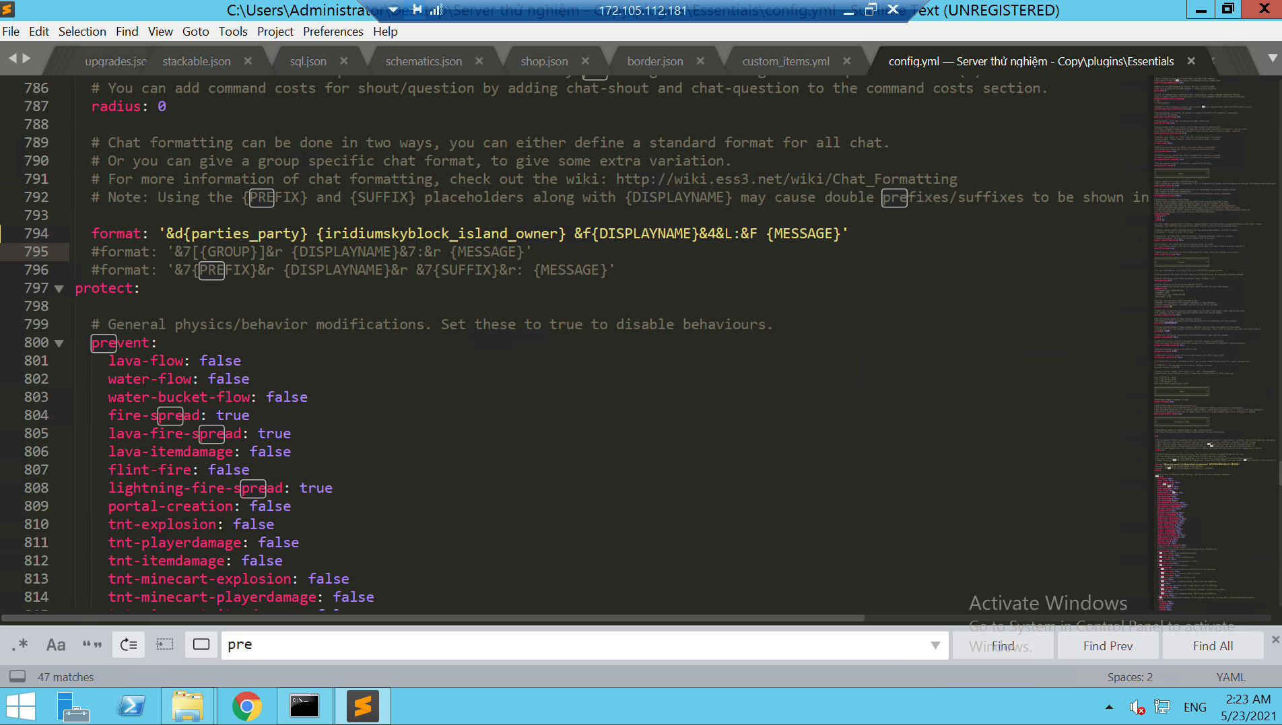Click the horizontal scrollbar of the editor
This screenshot has width=1282, height=725.
(433, 617)
